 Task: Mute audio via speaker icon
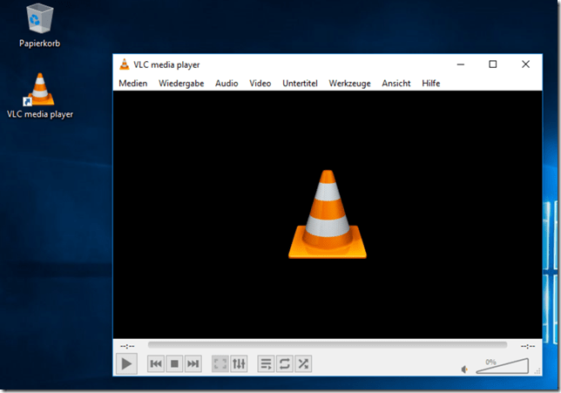pos(465,369)
